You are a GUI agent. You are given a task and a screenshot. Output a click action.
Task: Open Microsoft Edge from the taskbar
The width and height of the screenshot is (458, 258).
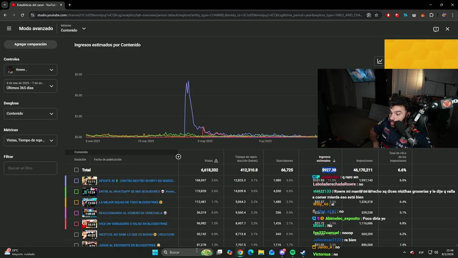pyautogui.click(x=250, y=252)
